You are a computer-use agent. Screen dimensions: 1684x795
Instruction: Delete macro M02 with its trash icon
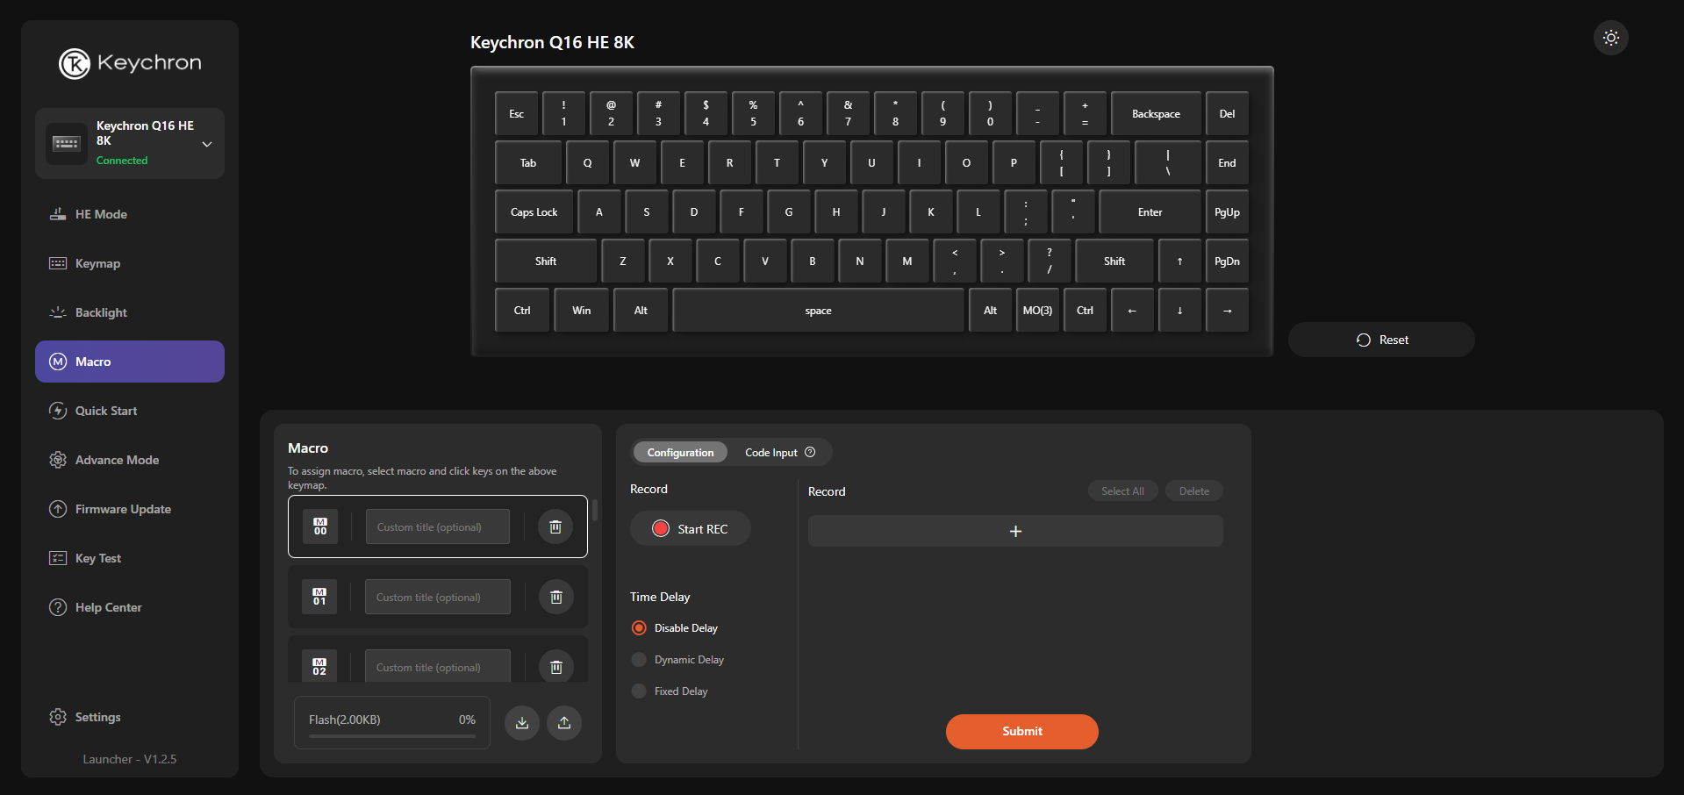coord(555,667)
